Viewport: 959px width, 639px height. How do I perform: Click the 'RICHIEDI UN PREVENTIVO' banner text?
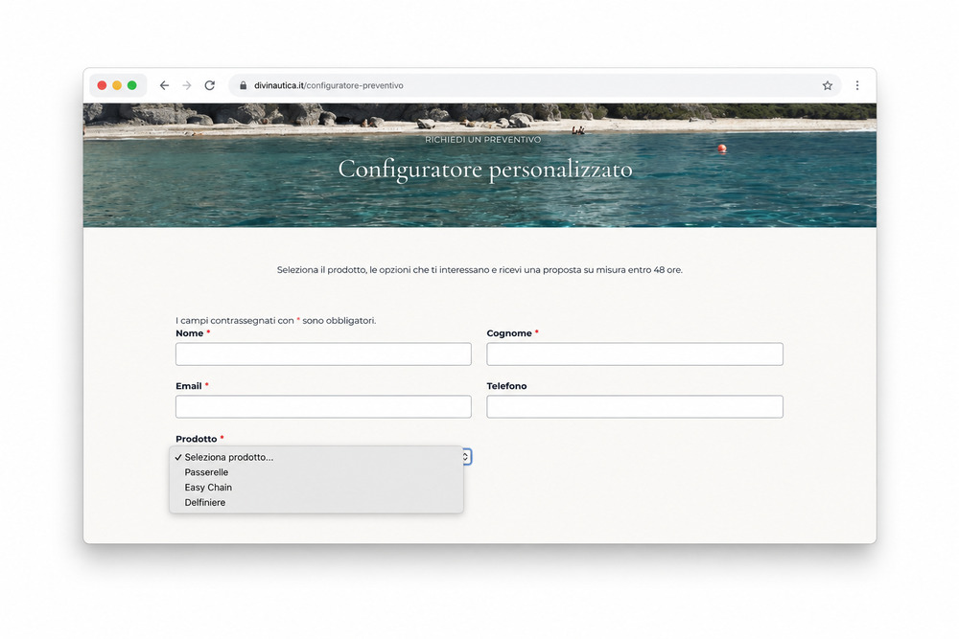(x=482, y=140)
